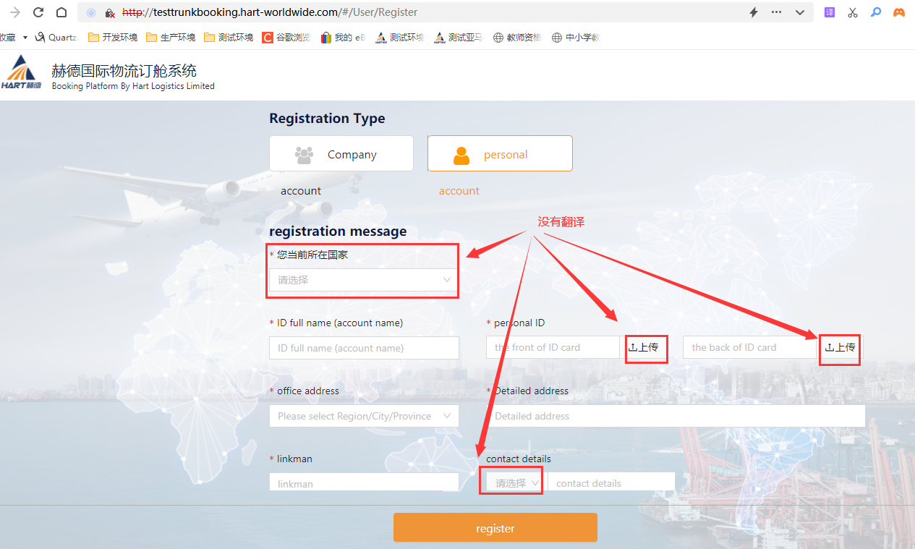The width and height of the screenshot is (915, 549).
Task: Upload the back of ID card
Action: pyautogui.click(x=840, y=347)
